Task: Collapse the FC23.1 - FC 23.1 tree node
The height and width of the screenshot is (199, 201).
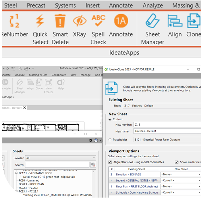Action: (x=16, y=191)
